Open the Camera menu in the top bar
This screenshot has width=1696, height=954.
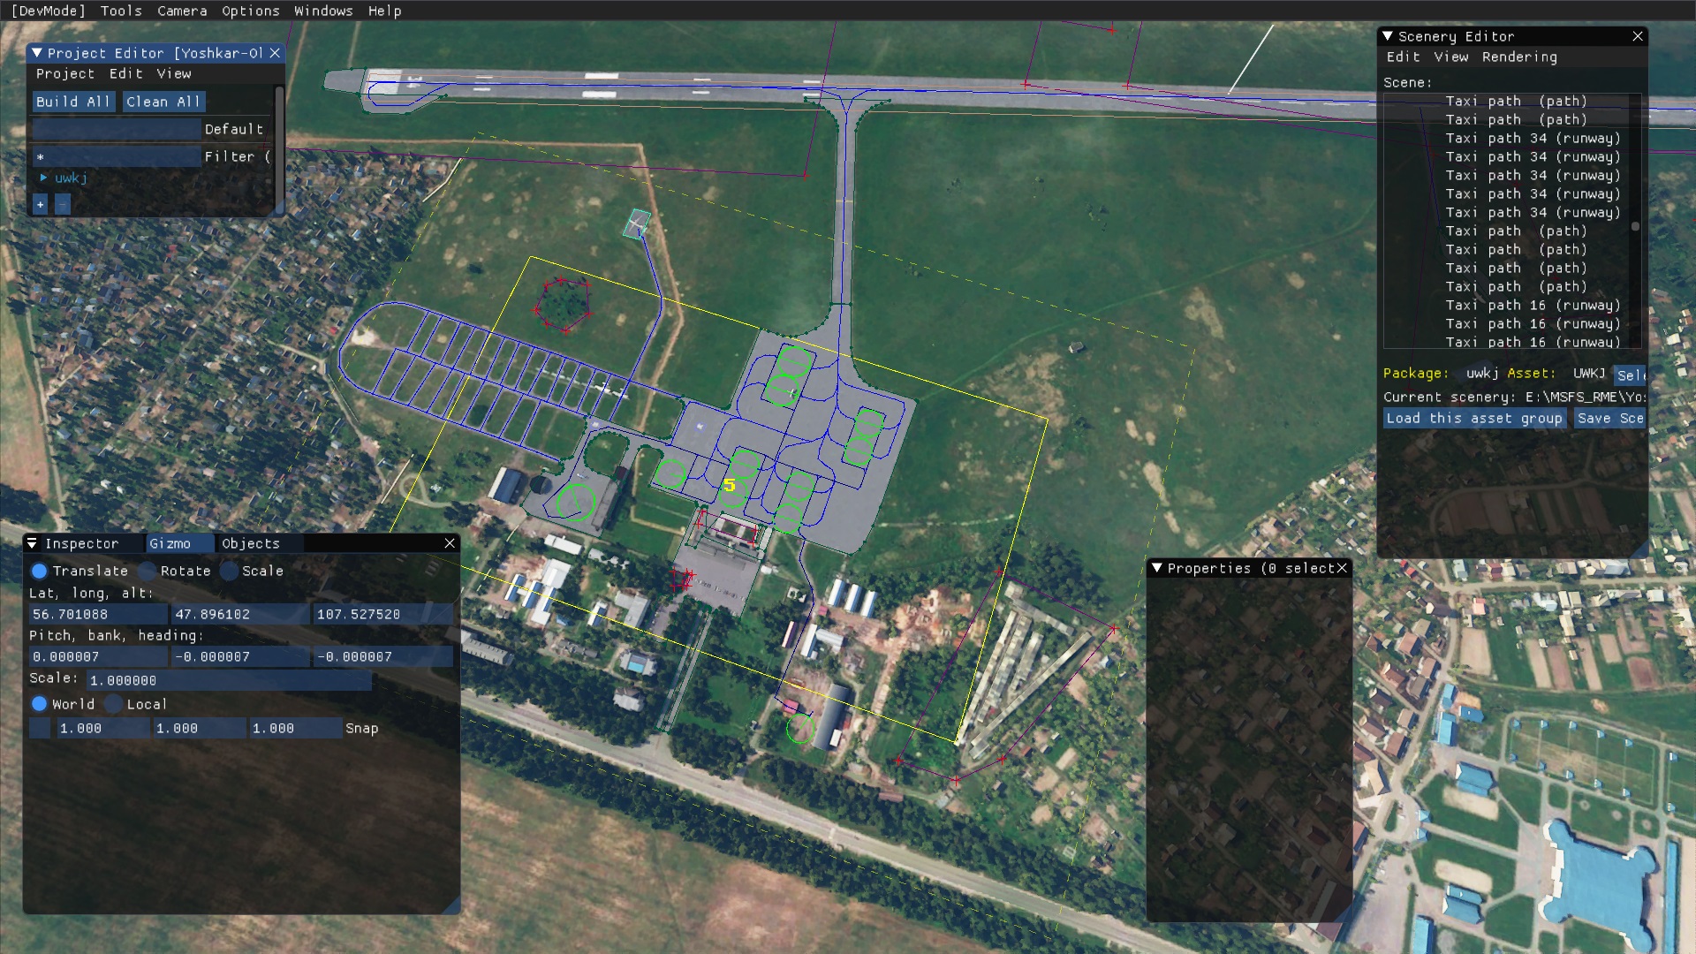click(182, 11)
